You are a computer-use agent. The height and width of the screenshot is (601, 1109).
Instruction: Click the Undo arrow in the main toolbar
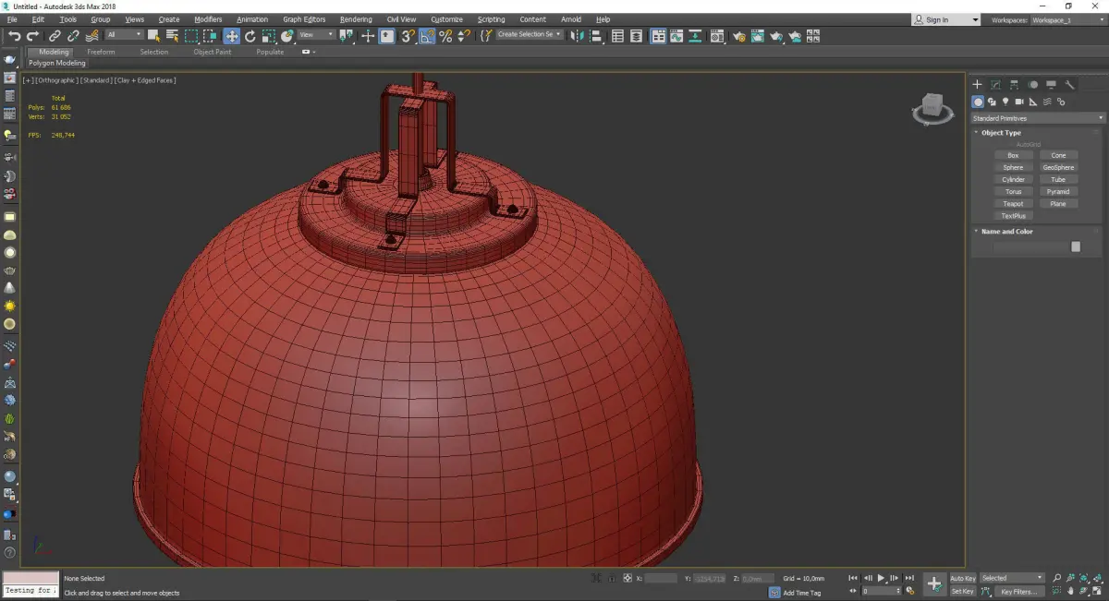tap(14, 36)
